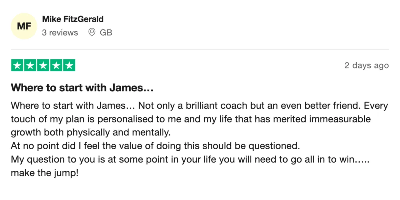The height and width of the screenshot is (200, 400).
Task: Click the location pin icon
Action: pyautogui.click(x=92, y=32)
